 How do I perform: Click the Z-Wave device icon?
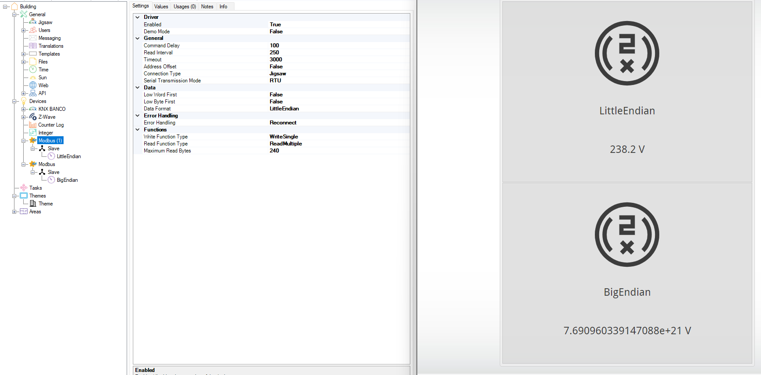tap(33, 117)
